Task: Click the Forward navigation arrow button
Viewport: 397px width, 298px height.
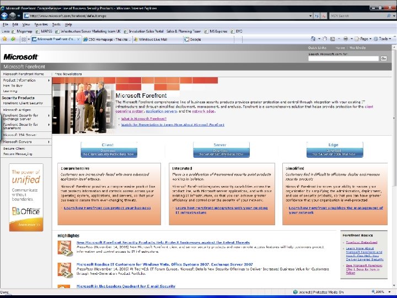Action: pos(12,15)
